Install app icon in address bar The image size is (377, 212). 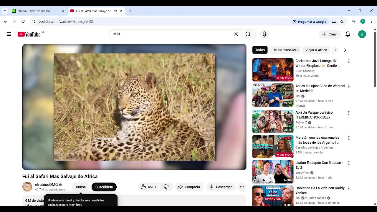click(334, 21)
